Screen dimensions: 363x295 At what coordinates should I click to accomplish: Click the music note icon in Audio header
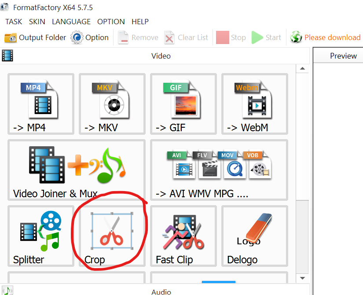pos(7,291)
